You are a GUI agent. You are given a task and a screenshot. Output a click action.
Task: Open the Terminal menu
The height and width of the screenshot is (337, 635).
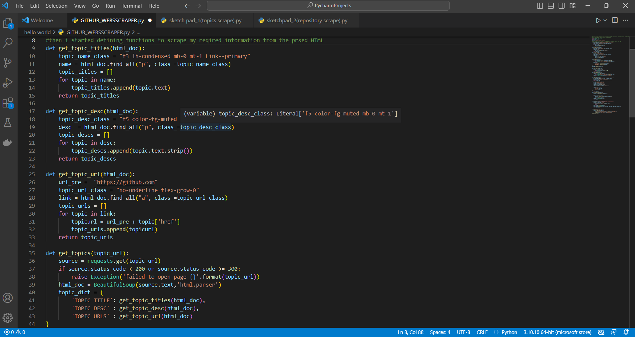pyautogui.click(x=131, y=6)
